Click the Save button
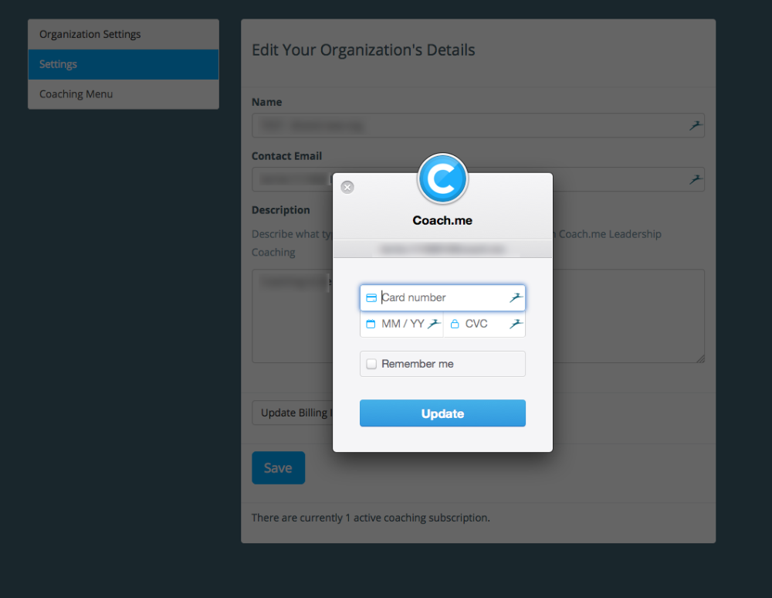The width and height of the screenshot is (772, 598). tap(278, 467)
